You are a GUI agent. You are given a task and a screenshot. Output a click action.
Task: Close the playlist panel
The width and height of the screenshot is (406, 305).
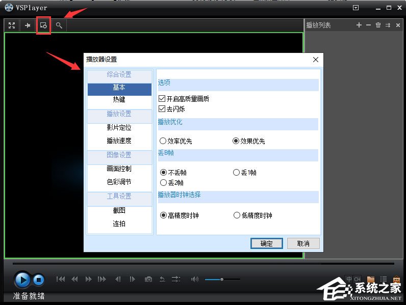click(398, 25)
